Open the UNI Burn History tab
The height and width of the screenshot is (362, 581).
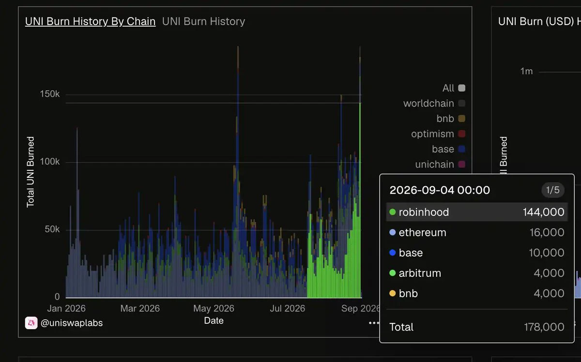click(x=203, y=21)
